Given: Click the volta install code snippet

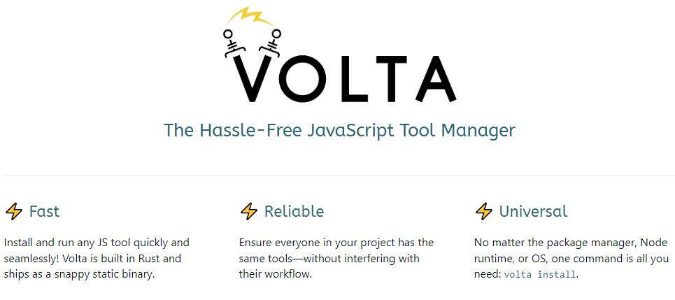Looking at the screenshot, I should click(x=539, y=275).
